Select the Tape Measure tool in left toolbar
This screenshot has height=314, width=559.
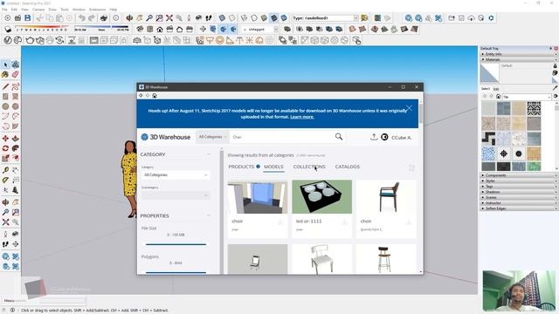tap(5, 170)
